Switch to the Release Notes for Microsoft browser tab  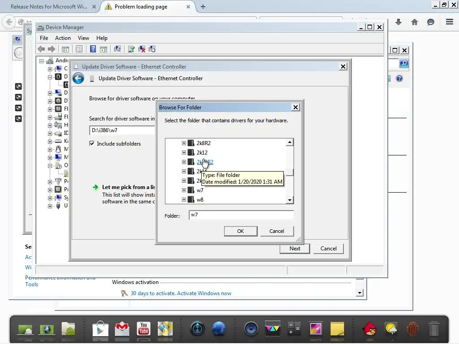pyautogui.click(x=49, y=6)
